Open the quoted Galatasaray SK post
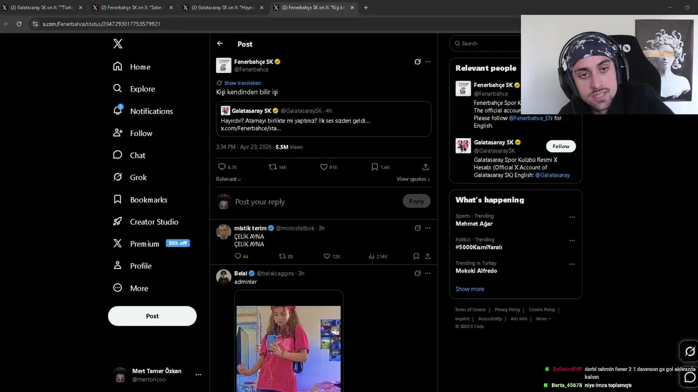 [323, 119]
